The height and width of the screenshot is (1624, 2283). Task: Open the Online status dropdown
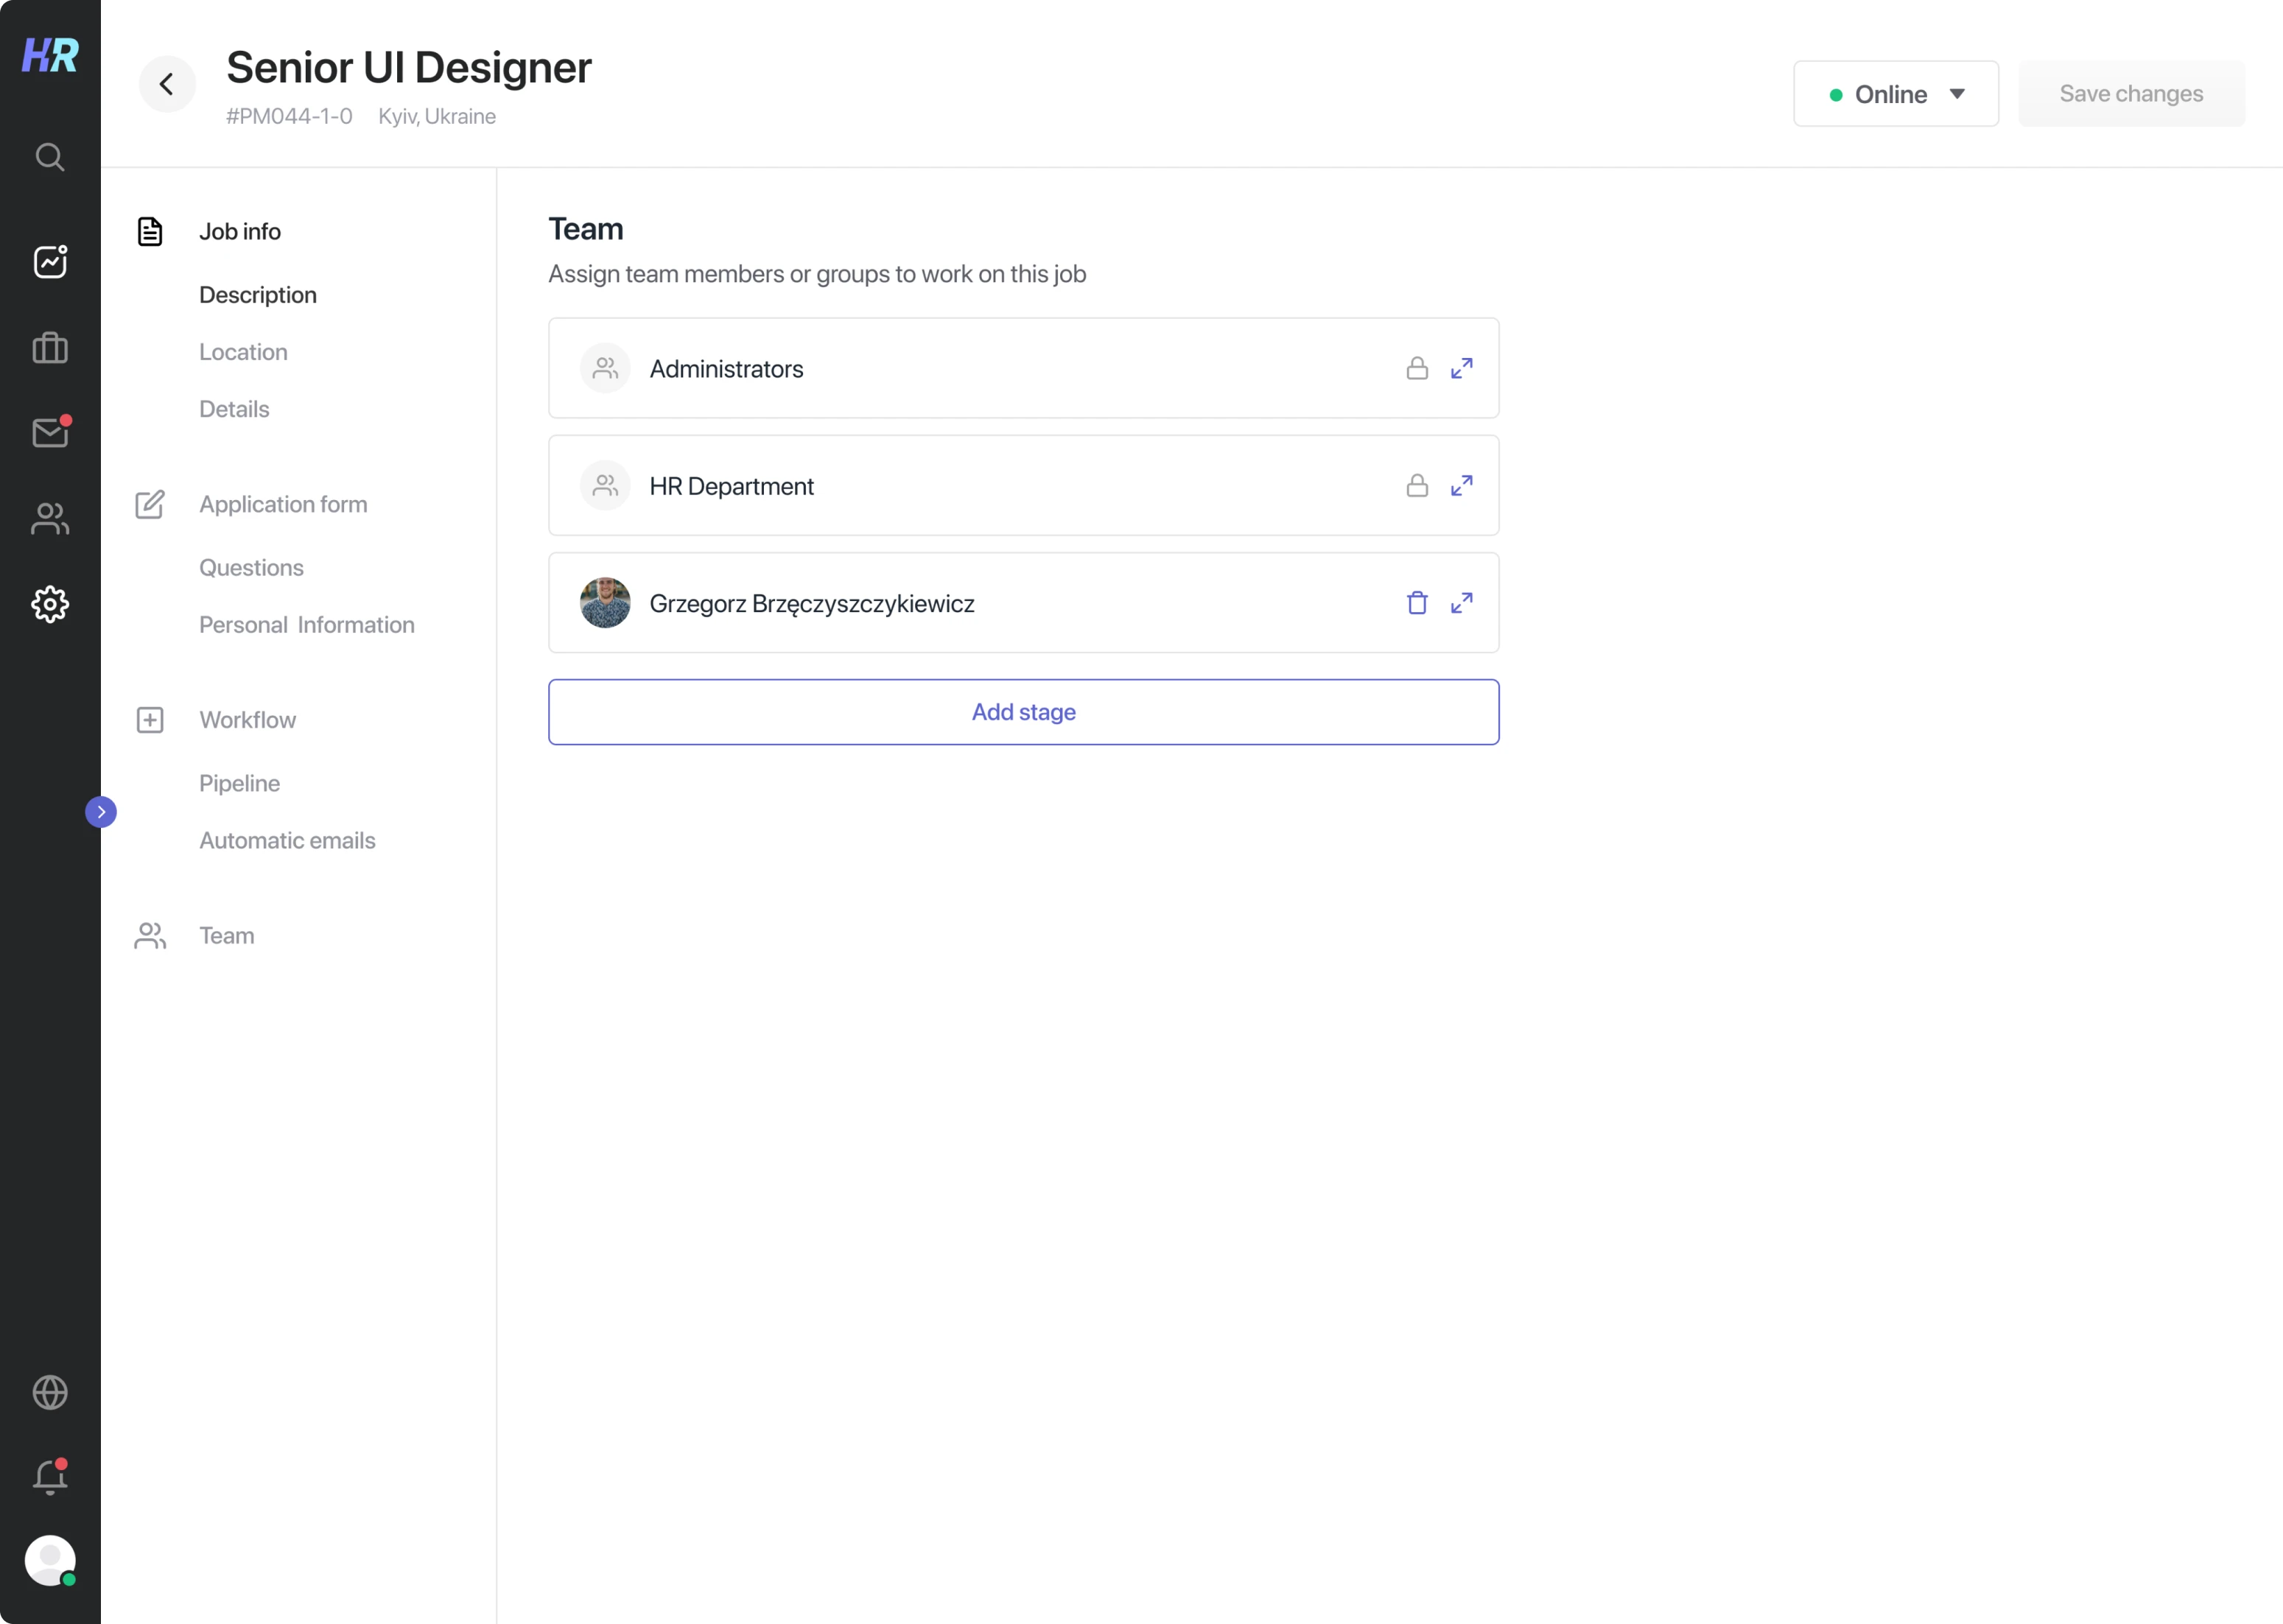pyautogui.click(x=1895, y=93)
